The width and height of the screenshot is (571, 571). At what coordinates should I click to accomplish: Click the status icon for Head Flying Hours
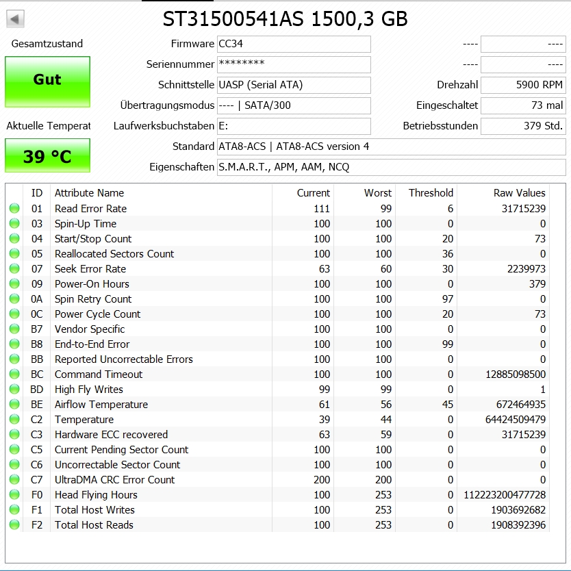point(14,494)
